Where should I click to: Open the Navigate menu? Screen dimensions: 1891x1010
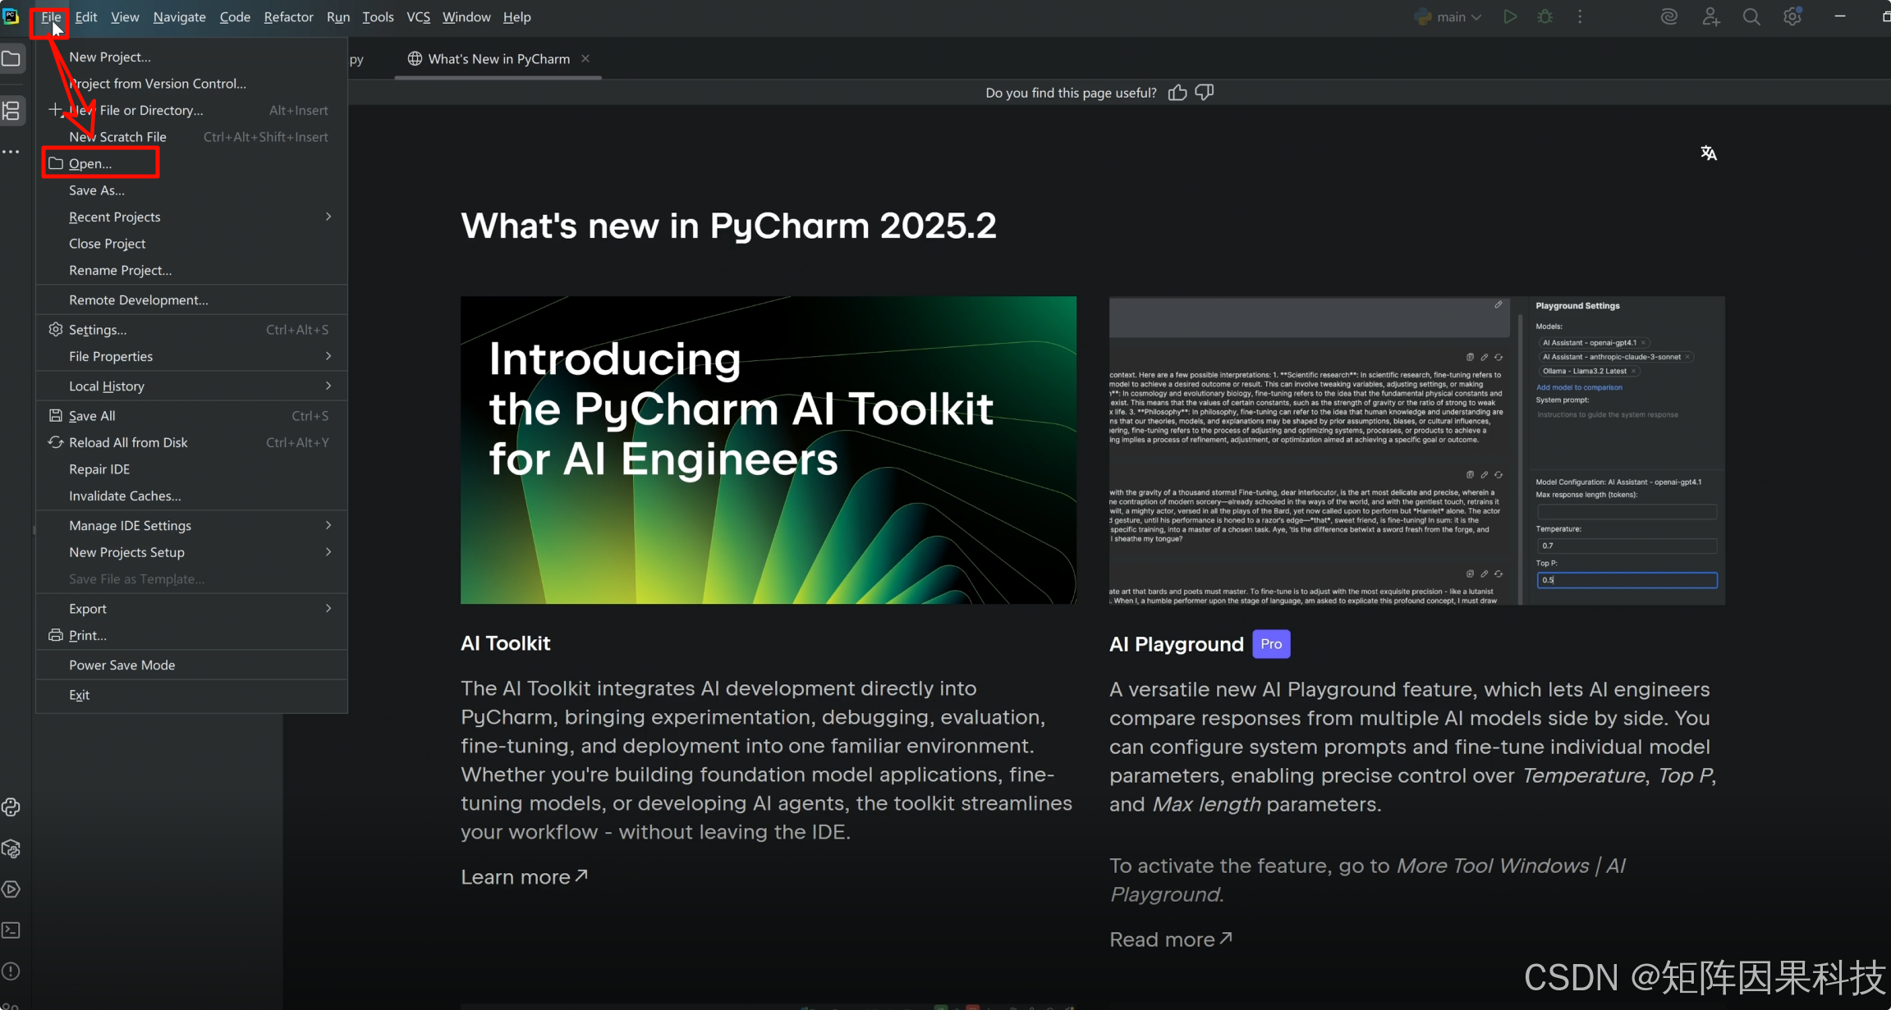coord(179,16)
